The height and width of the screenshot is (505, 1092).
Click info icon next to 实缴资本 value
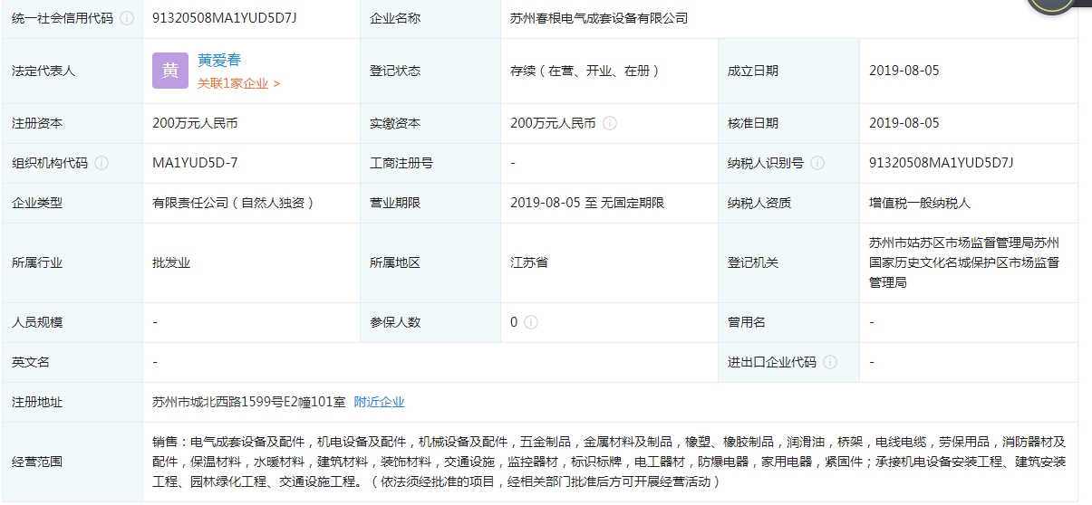tap(610, 123)
